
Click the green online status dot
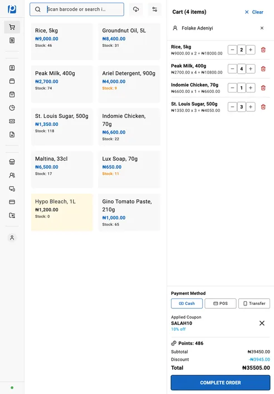[12, 388]
